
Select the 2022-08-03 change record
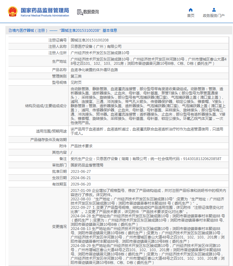148,201
